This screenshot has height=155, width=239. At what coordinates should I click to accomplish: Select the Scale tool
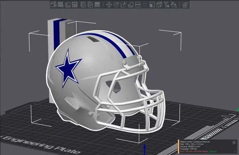tap(123, 4)
